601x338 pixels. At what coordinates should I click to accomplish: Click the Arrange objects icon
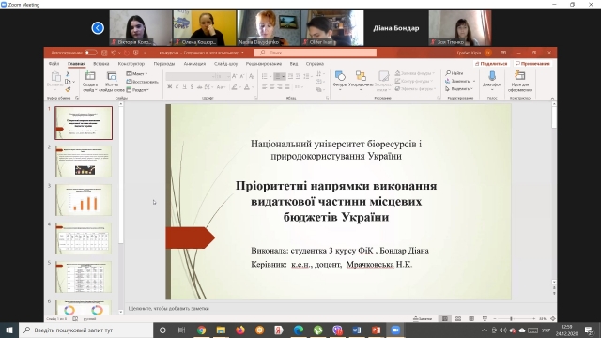(361, 76)
